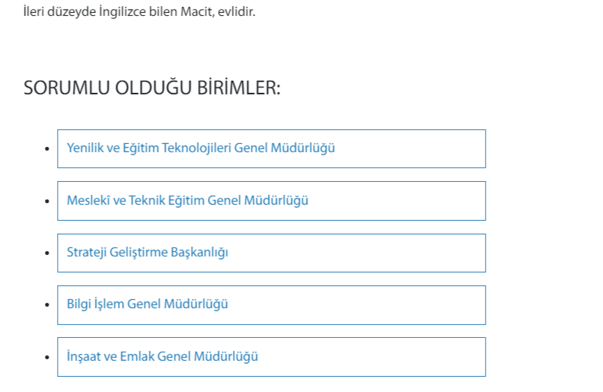Image resolution: width=603 pixels, height=392 pixels.
Task: Select Bilgi İşlem Genel Müdürlüğü link
Action: (x=148, y=304)
